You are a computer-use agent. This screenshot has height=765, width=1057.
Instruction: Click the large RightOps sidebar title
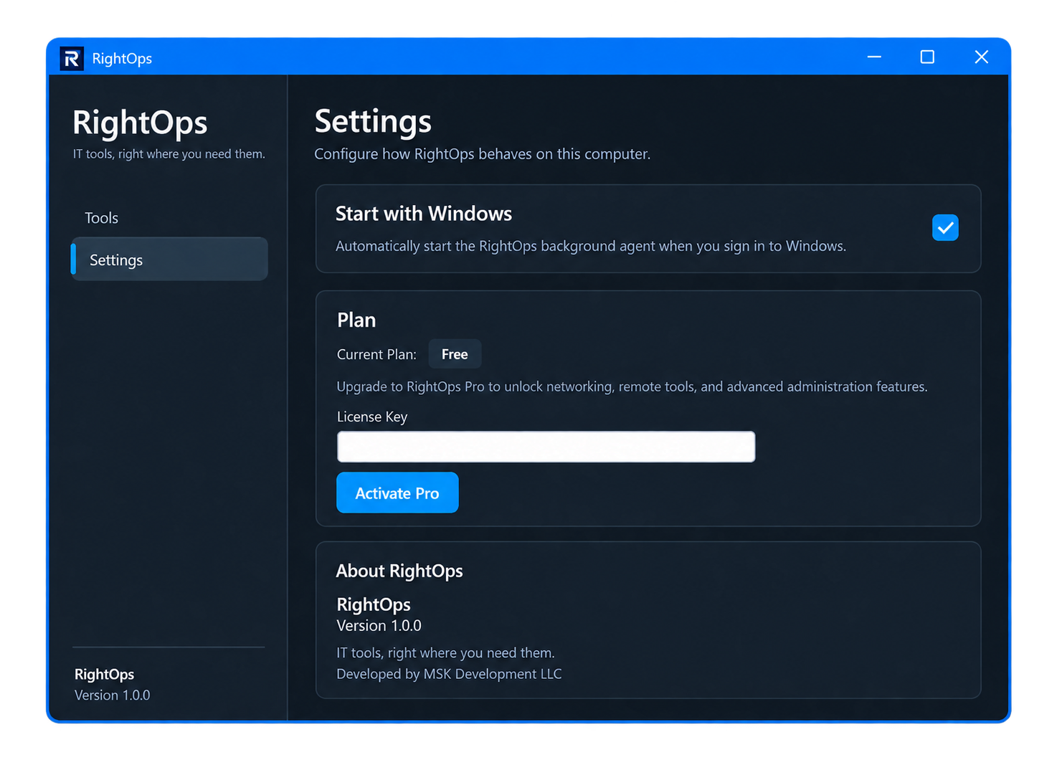pos(140,123)
